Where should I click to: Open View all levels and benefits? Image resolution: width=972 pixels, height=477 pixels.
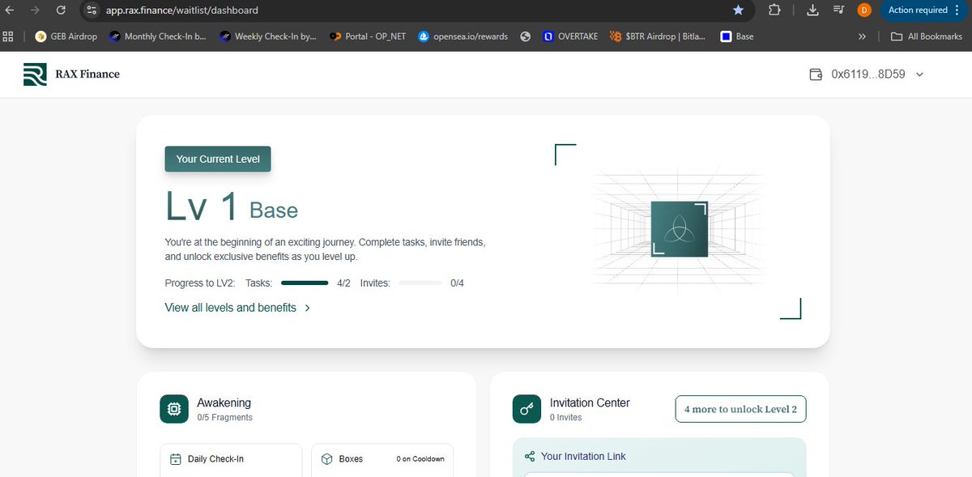click(231, 308)
